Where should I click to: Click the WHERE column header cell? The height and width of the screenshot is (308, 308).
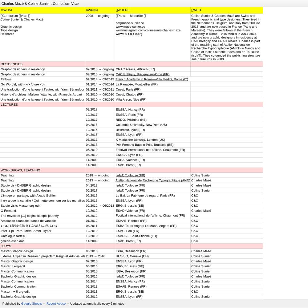click(153, 10)
